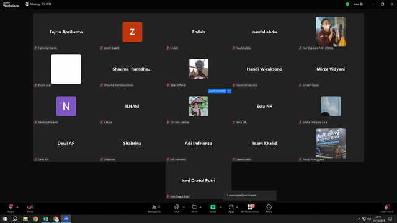This screenshot has height=223, width=397.
Task: Click the purple N avatar of Neneng Nuraeni
Action: pyautogui.click(x=66, y=106)
